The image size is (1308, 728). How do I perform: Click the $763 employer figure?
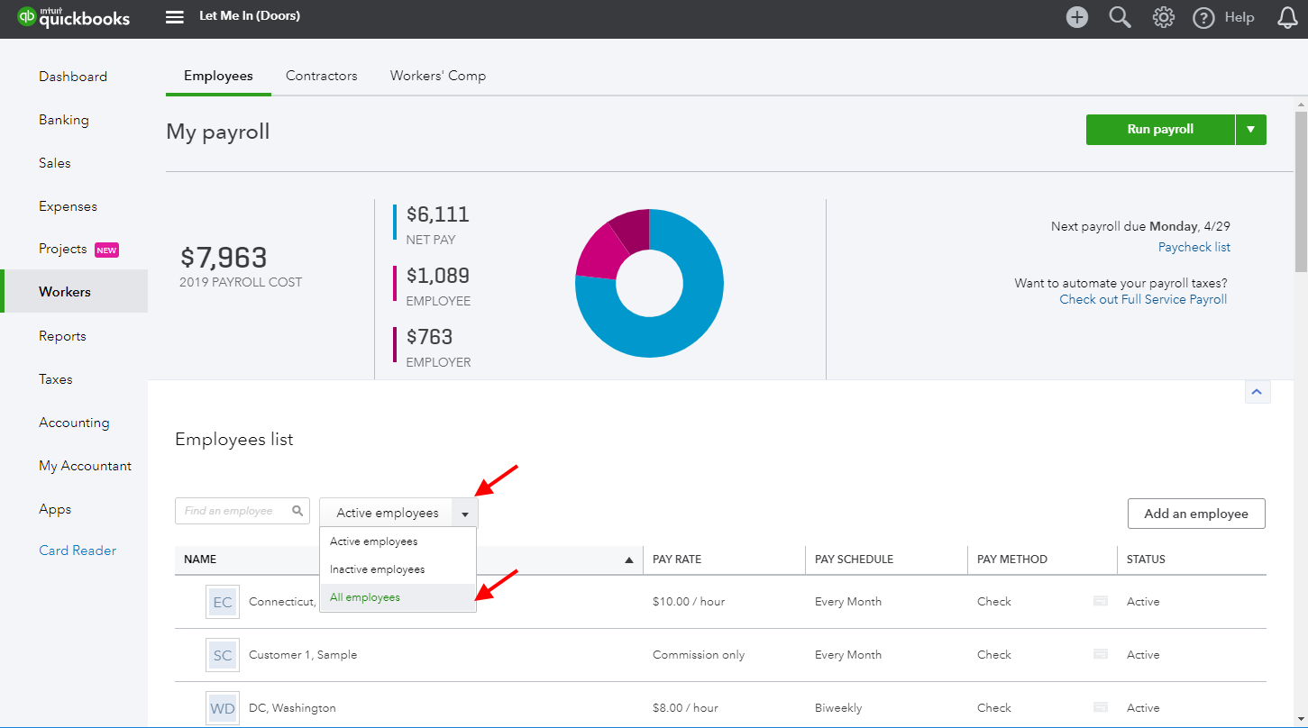click(x=429, y=337)
